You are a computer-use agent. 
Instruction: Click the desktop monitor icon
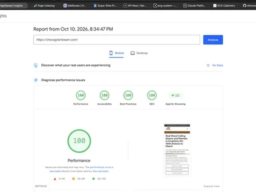click(x=132, y=53)
